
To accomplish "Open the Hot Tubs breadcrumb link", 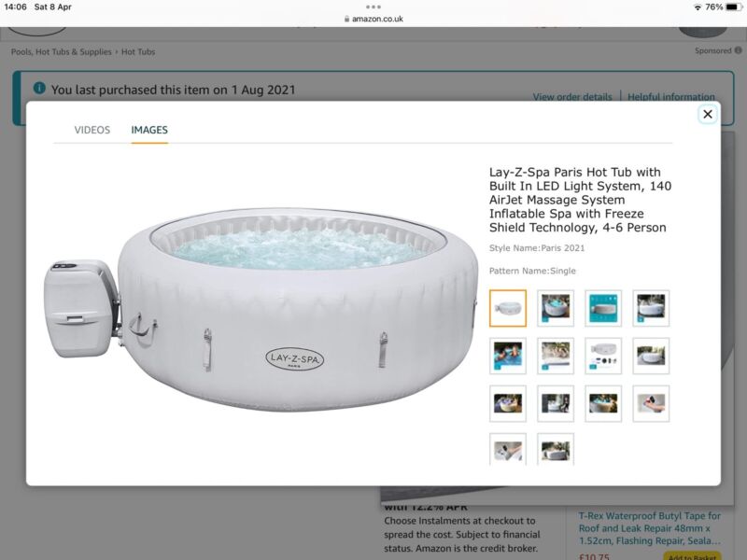I will tap(138, 51).
